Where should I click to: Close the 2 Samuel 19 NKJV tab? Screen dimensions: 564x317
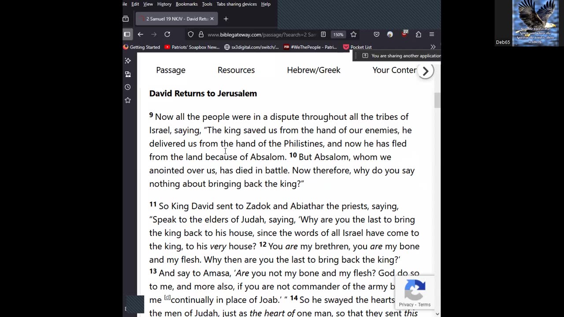tap(212, 19)
